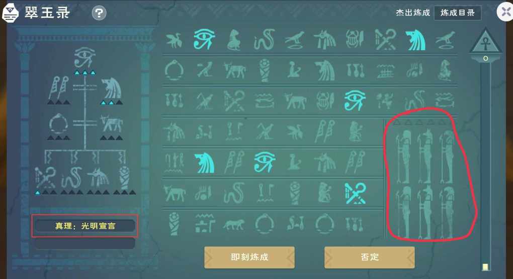The image size is (513, 279).
Task: Select the twin feathers glyph in formula tree
Action: [x=59, y=88]
